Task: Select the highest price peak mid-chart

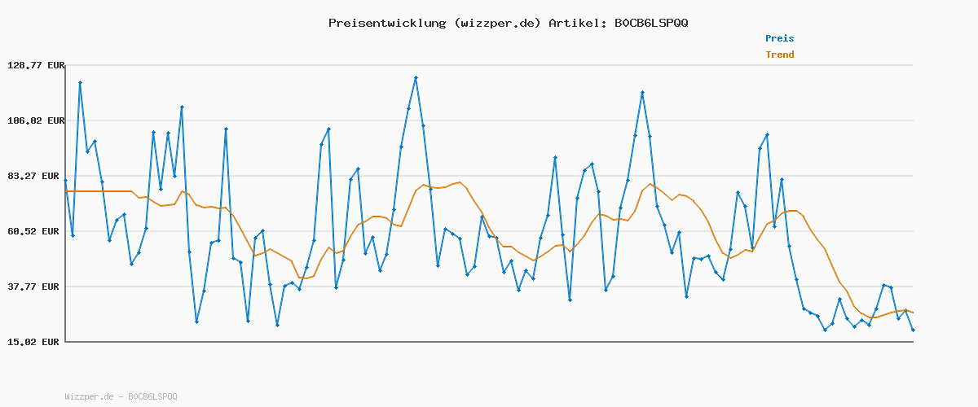Action: point(416,78)
